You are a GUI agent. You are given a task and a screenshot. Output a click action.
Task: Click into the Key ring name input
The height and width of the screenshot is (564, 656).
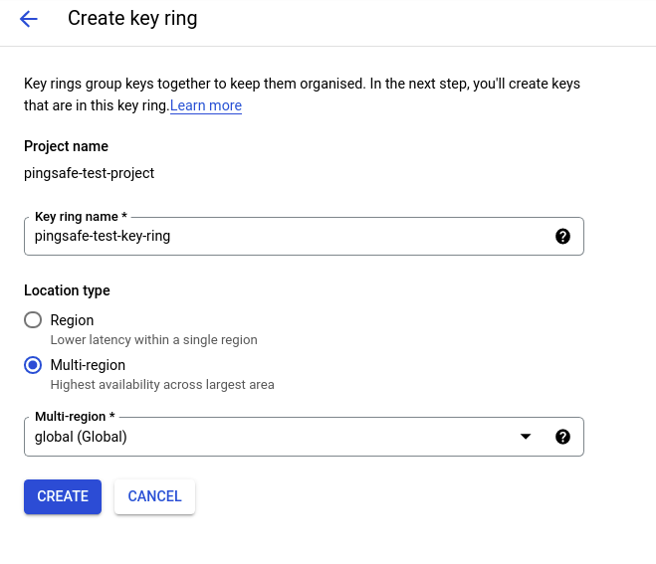(x=289, y=237)
